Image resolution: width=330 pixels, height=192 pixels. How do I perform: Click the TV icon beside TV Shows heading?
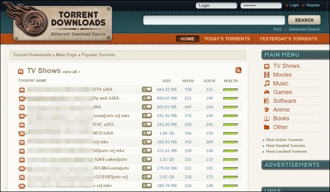pyautogui.click(x=21, y=71)
